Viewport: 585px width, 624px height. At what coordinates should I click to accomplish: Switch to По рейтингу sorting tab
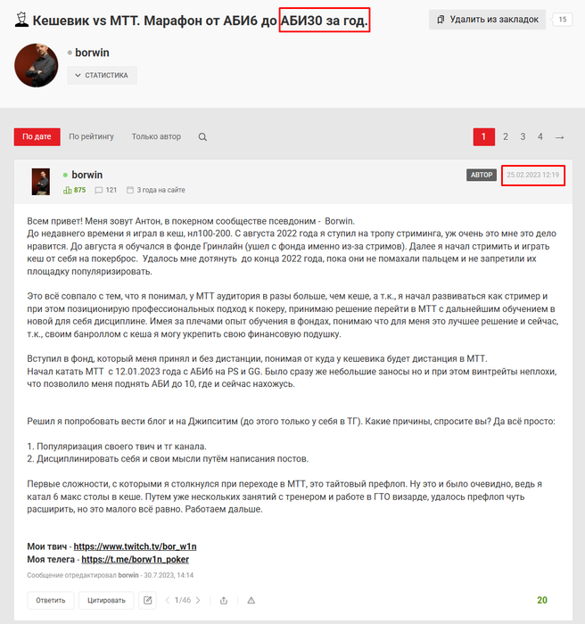click(x=91, y=136)
